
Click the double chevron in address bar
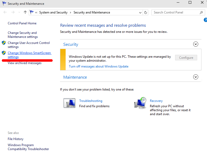click(x=36, y=12)
